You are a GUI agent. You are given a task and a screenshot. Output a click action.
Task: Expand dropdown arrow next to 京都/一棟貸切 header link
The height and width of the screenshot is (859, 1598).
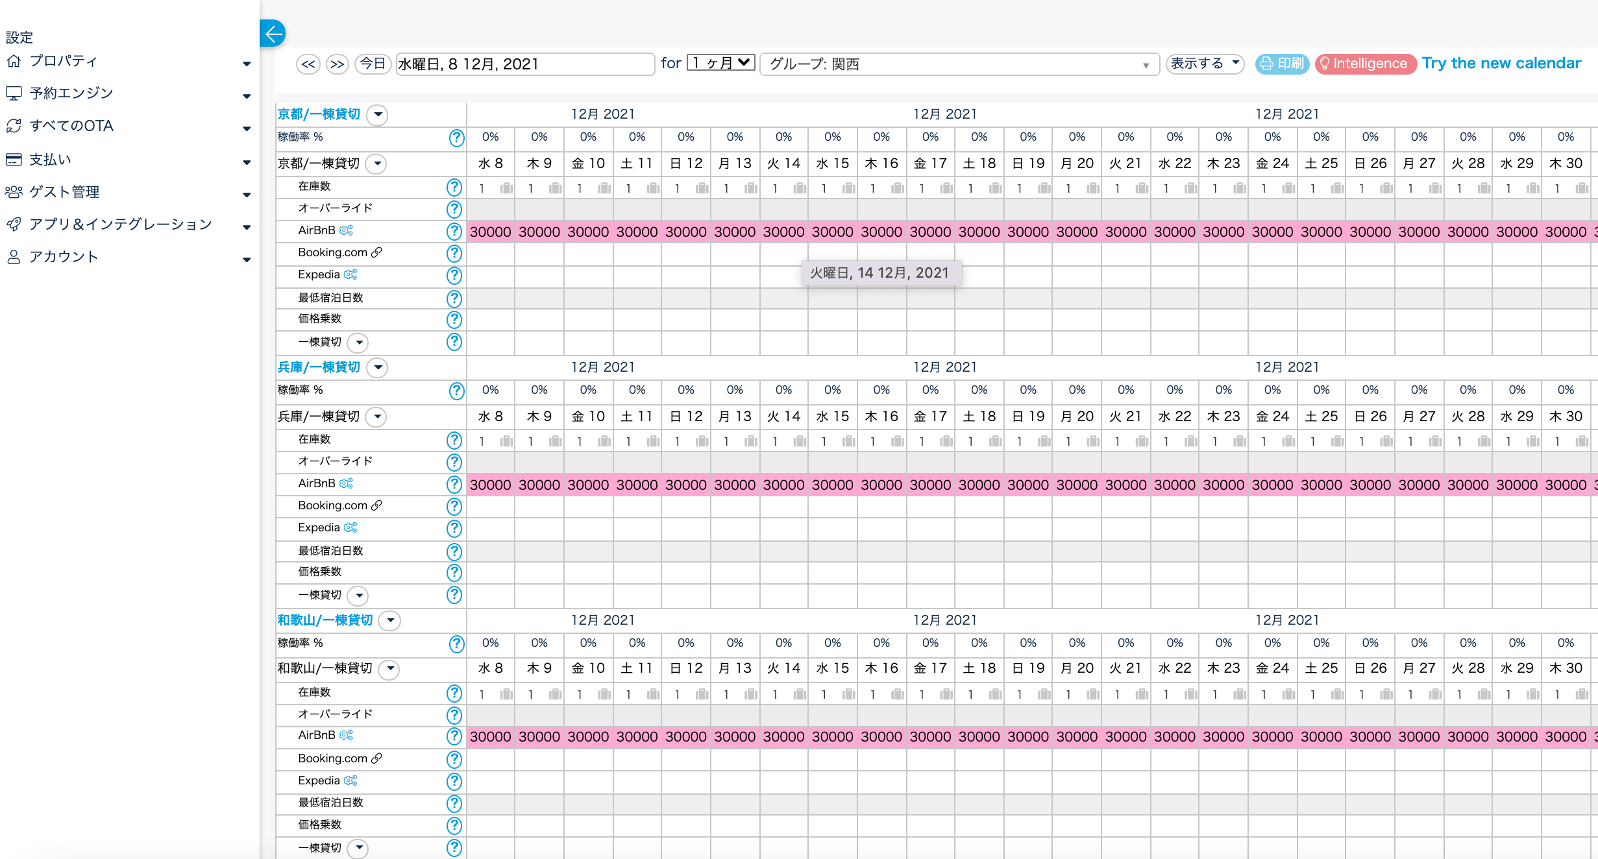378,115
